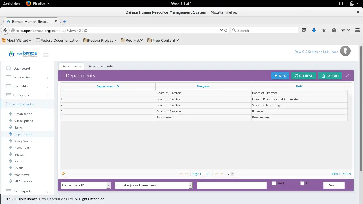Click the REFRESH icon to reload the table
Viewport: 363px width, 204px height.
[x=296, y=76]
